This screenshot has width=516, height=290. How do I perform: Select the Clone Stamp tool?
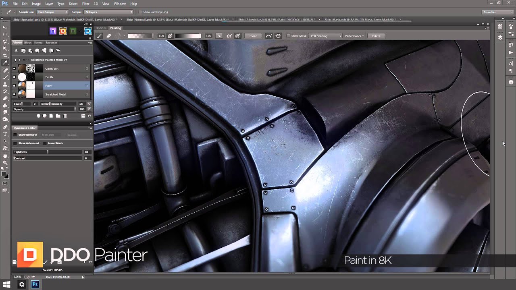(x=5, y=84)
